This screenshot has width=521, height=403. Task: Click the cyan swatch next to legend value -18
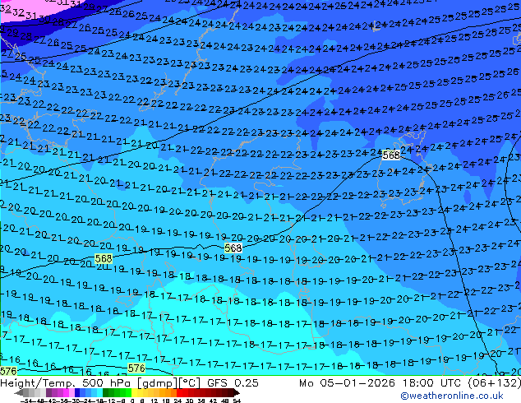pos(99,393)
